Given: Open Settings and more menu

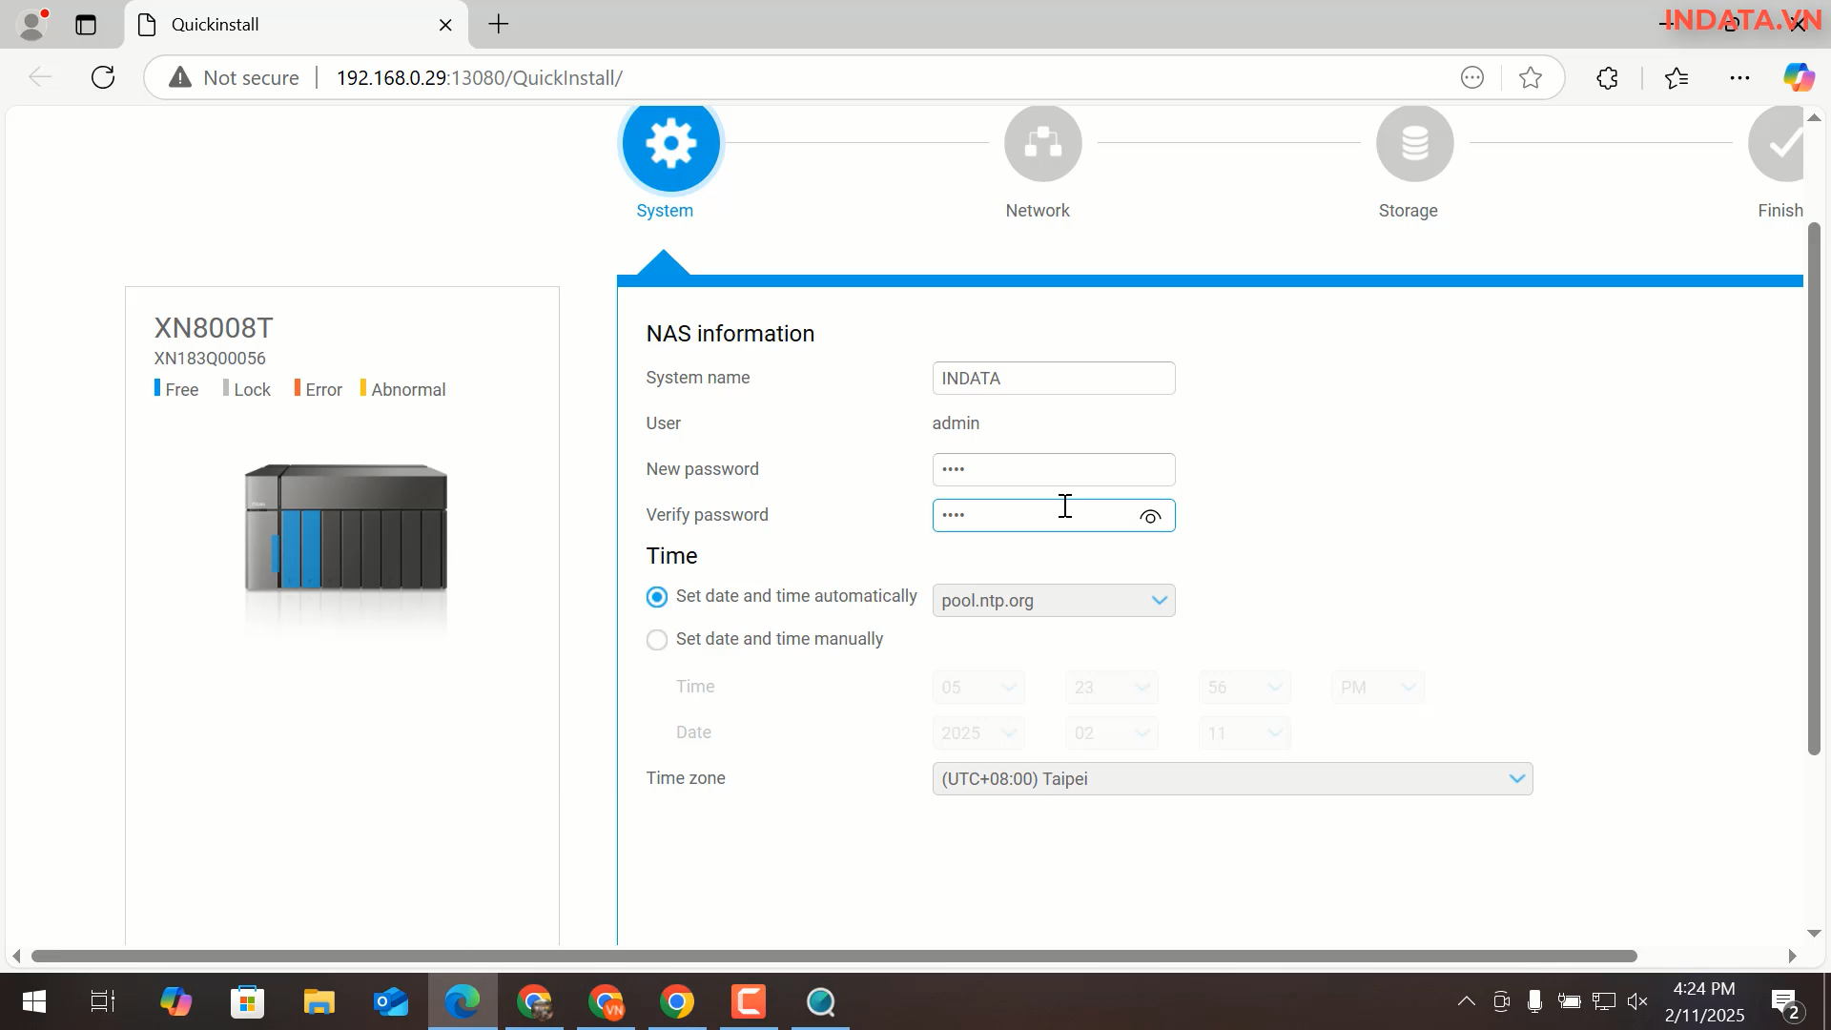Looking at the screenshot, I should [x=1739, y=78].
